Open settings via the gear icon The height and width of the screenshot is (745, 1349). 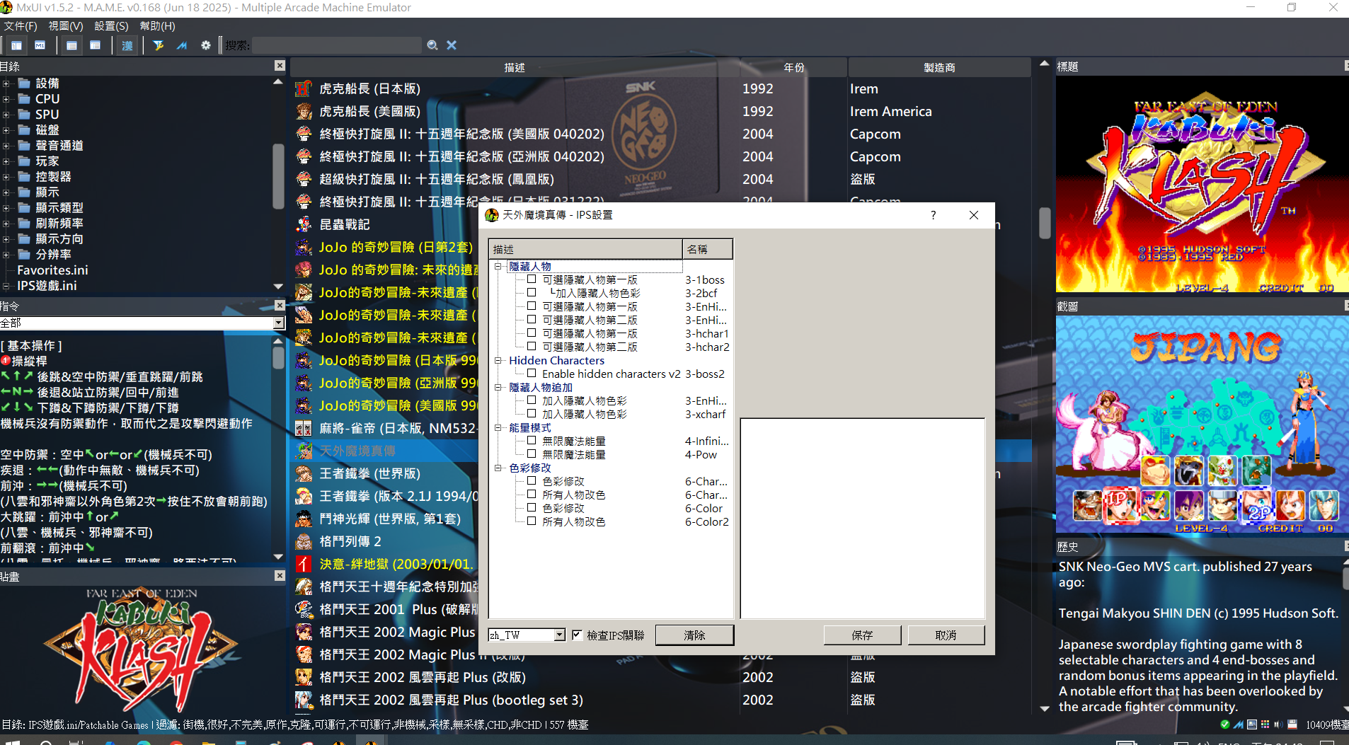coord(206,45)
